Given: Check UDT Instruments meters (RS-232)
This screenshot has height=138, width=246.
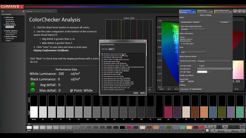Looking at the screenshot, I should [x=102, y=90].
